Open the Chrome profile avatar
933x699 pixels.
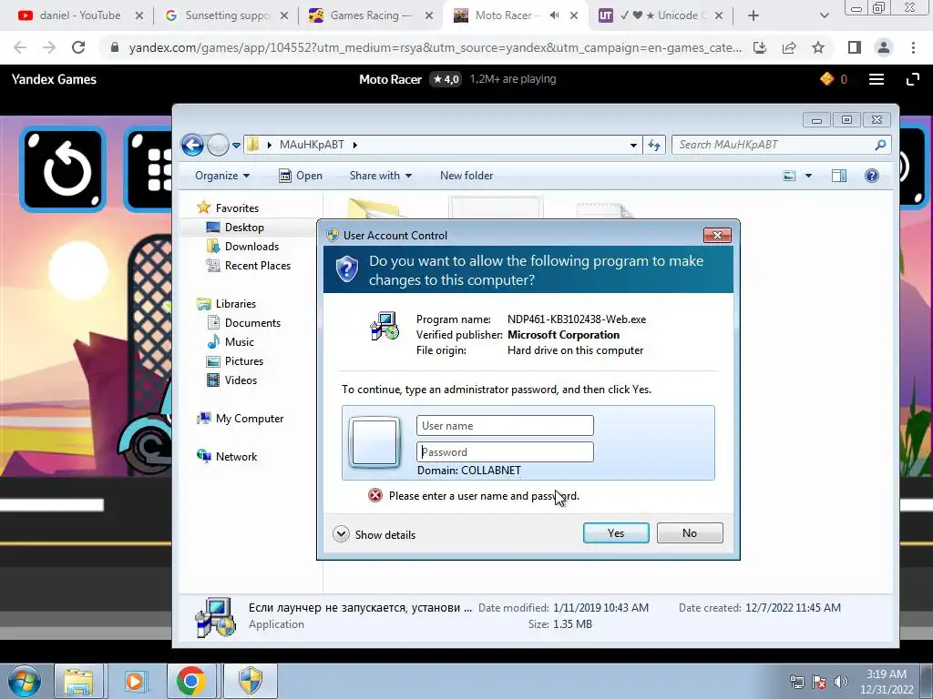point(884,47)
